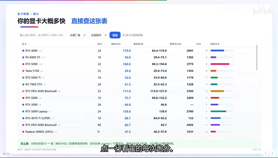The image size is (278, 158).
Task: Select the RTX 5090 desktop row name
Action: click(x=31, y=64)
